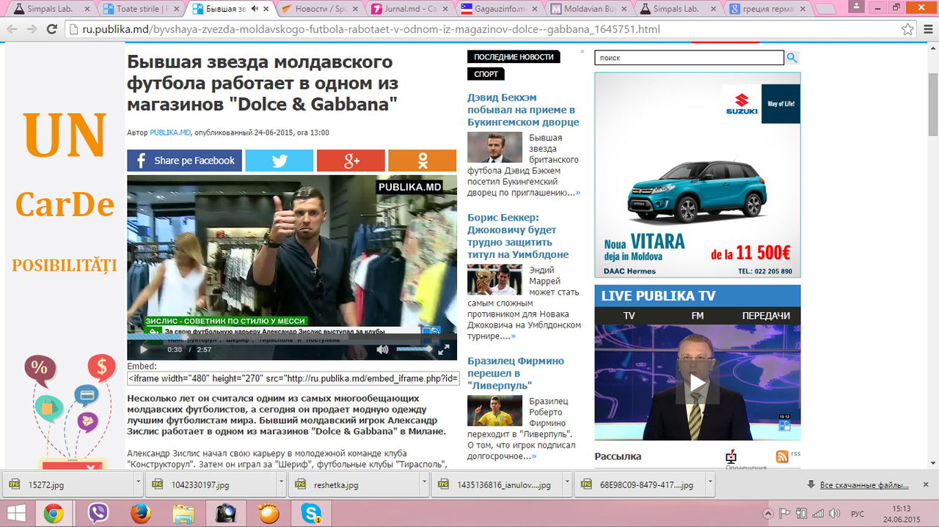Open the Дэвид Бекхэм news headline
This screenshot has width=939, height=527.
coord(523,109)
